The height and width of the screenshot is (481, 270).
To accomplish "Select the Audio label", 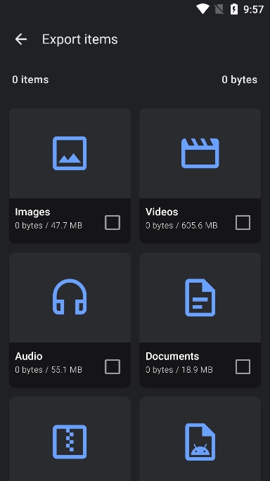I will [x=29, y=356].
